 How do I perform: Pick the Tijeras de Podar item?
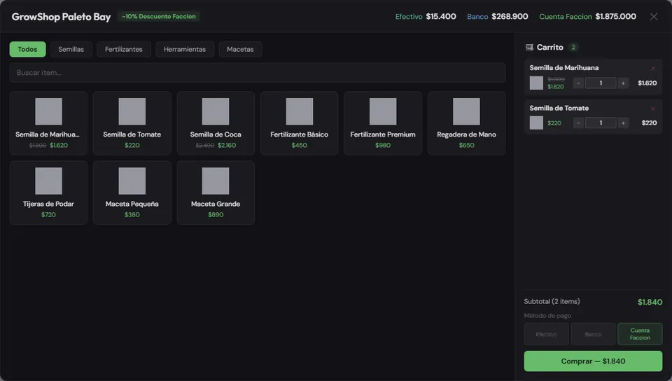[48, 193]
